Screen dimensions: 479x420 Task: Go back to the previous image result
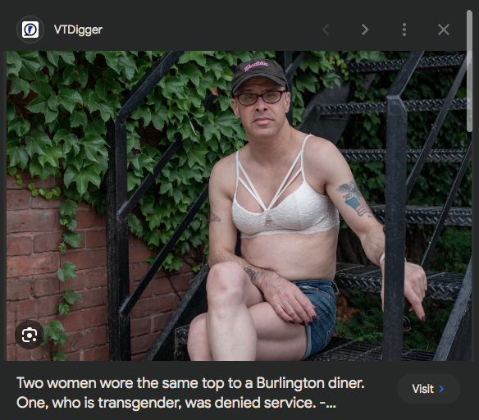point(326,30)
